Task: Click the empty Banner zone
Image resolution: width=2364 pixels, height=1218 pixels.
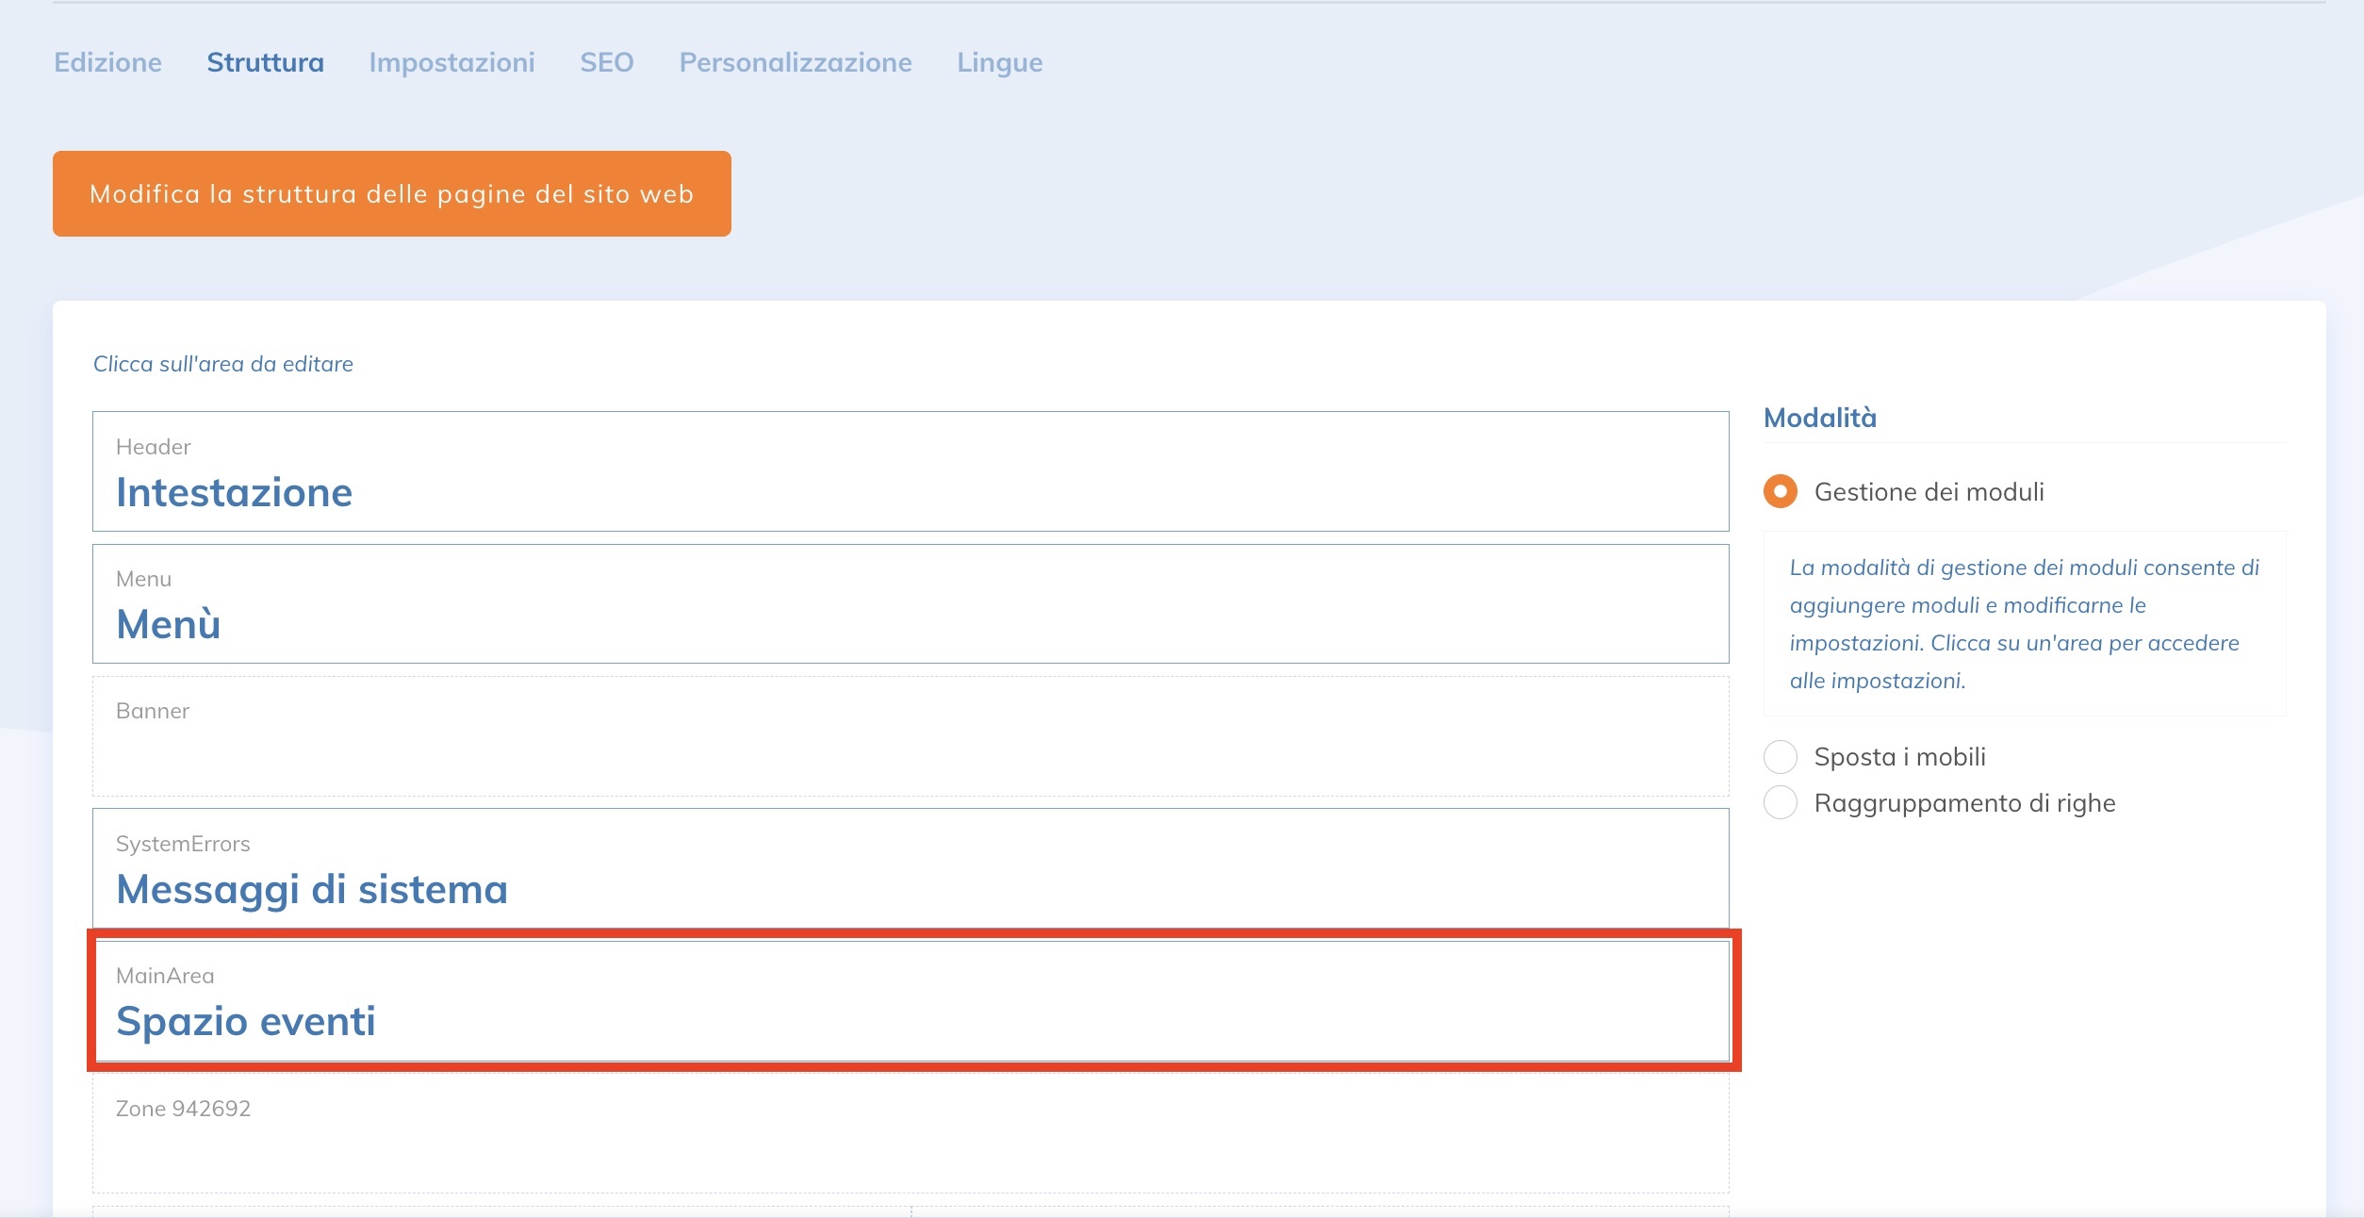Action: coord(910,736)
